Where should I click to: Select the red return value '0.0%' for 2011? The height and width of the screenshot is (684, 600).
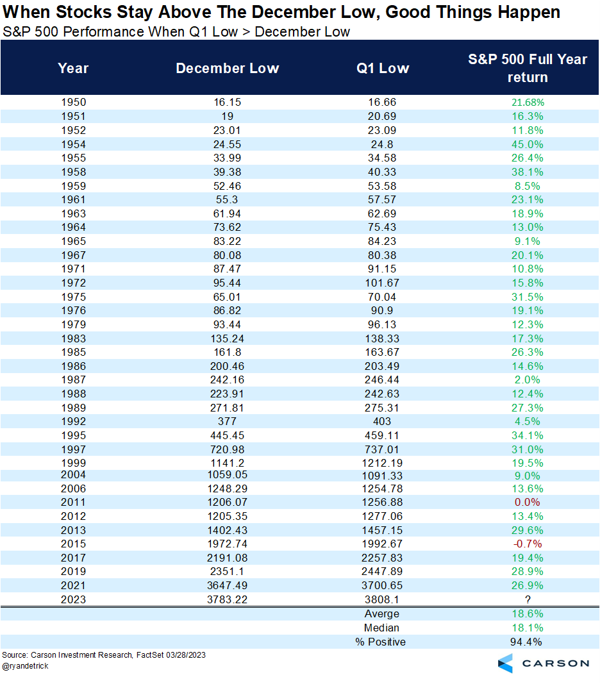(528, 502)
